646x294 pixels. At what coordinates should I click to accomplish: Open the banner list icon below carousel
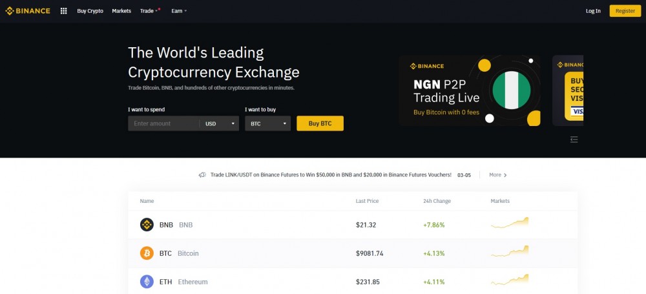574,140
